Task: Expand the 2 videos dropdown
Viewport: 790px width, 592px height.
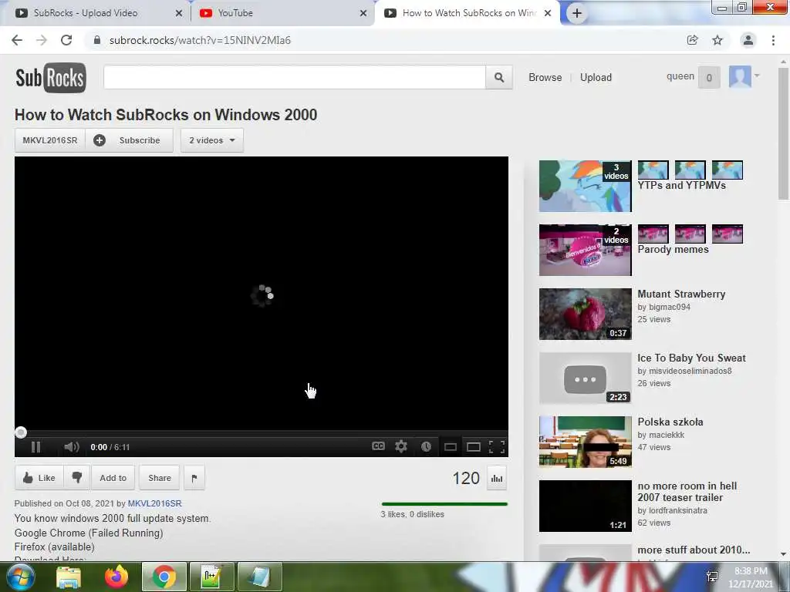Action: [x=212, y=140]
